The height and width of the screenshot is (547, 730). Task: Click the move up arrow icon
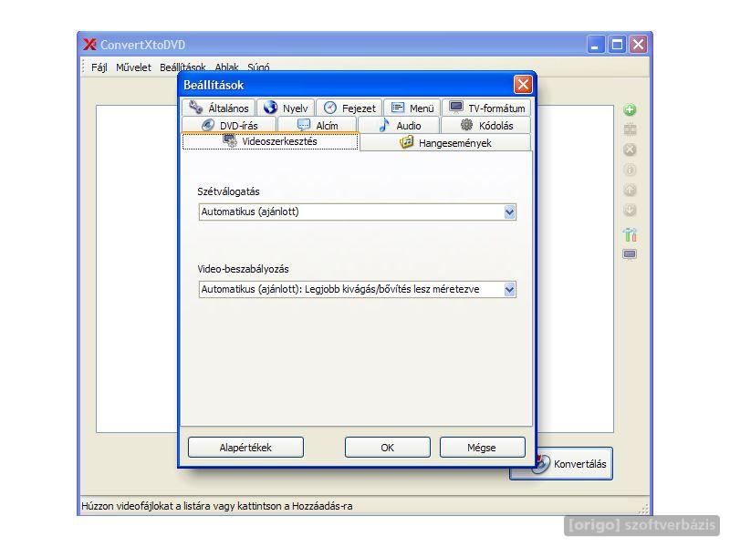630,191
